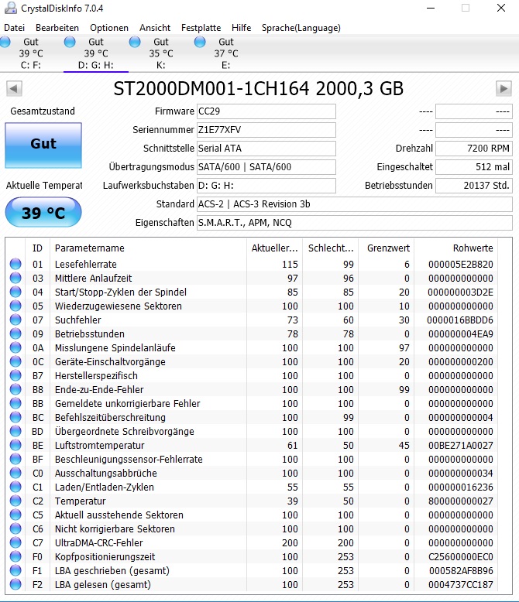Screen dimensions: 519x602
Task: Click status icon for Befehlszeitüberschreitung
Action: (15, 417)
